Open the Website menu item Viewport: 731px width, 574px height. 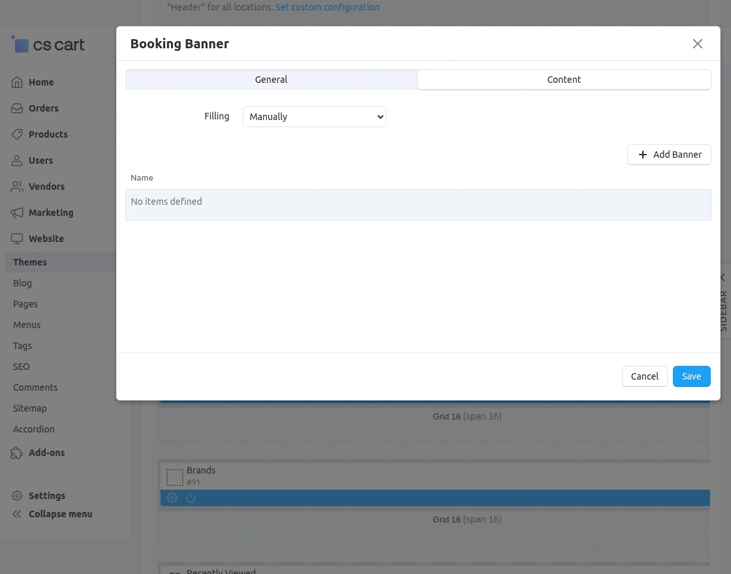46,239
